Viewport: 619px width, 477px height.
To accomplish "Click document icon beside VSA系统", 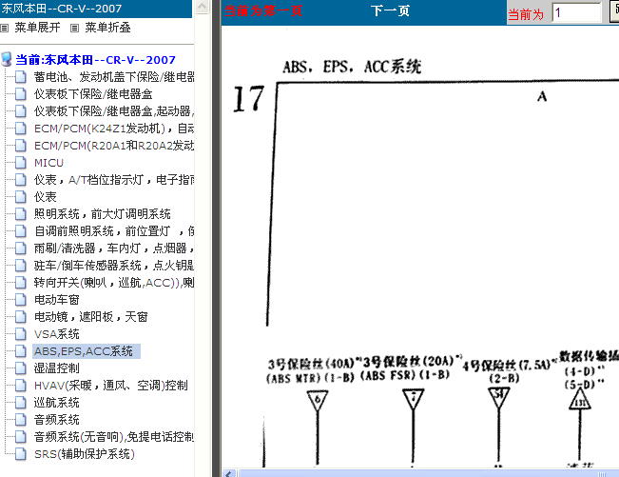I will (21, 334).
